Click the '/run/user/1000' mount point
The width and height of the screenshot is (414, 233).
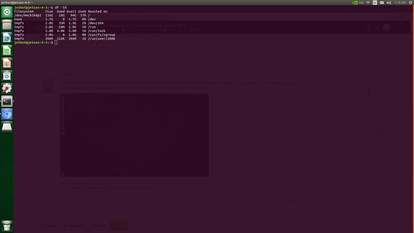[101, 38]
